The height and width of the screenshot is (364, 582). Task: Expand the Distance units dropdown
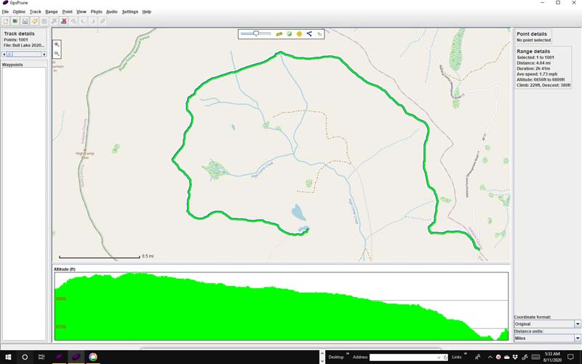[x=578, y=339]
